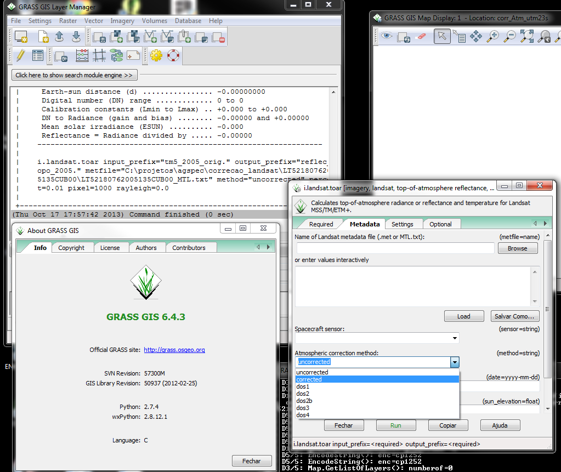
Task: Open the Raster Map Calculator
Action: pyautogui.click(x=82, y=55)
